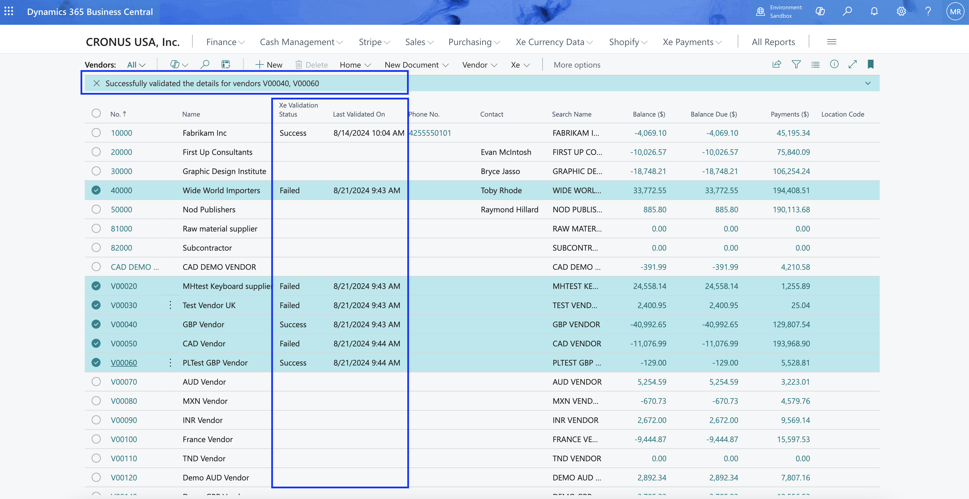
Task: Expand the notification bar chevron
Action: pos(867,83)
